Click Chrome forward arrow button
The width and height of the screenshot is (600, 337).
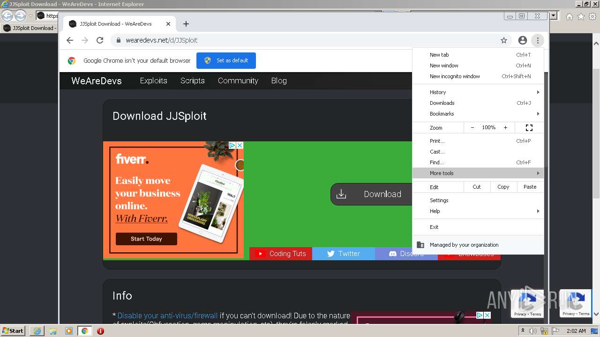tap(85, 40)
